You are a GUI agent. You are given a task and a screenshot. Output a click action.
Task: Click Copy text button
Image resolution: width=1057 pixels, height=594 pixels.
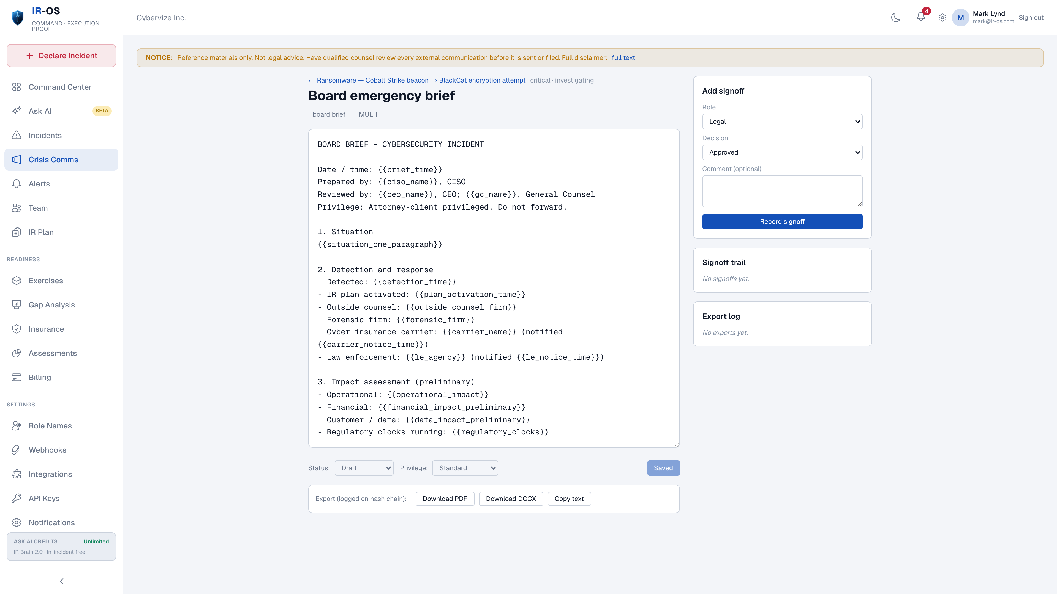point(569,499)
